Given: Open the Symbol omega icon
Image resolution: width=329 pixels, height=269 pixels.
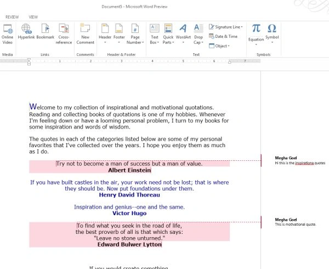Looking at the screenshot, I should [272, 29].
